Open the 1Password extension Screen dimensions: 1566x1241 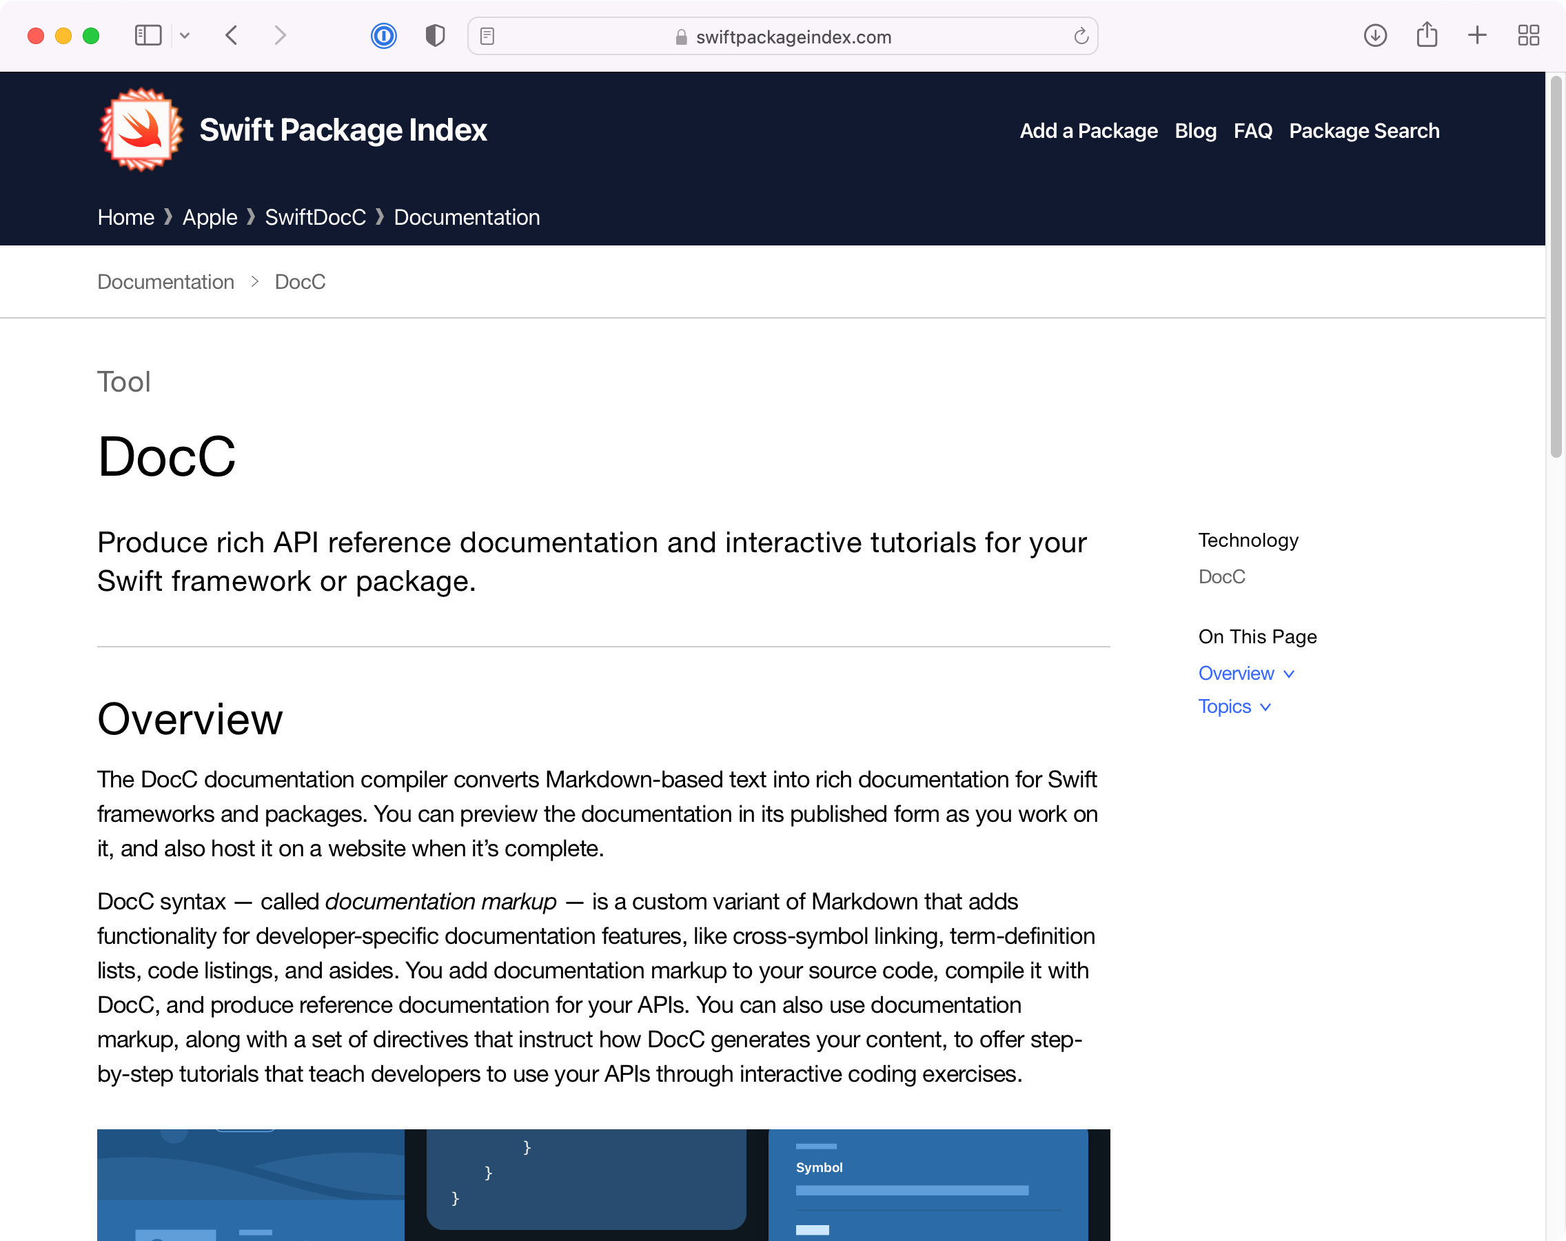pos(383,36)
